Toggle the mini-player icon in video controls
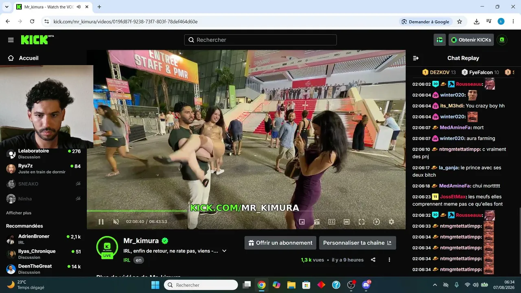 pos(302,222)
